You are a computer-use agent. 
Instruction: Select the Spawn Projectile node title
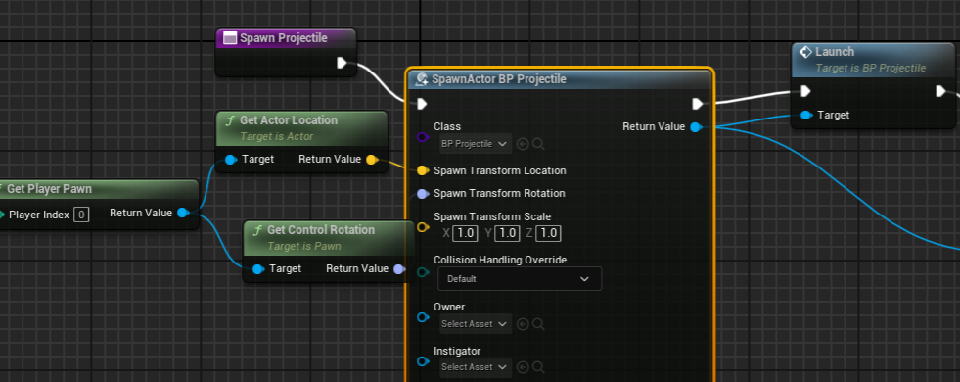coord(284,38)
